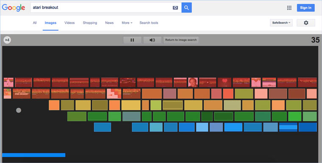Select the Images tab
The height and width of the screenshot is (163, 322).
coord(50,23)
